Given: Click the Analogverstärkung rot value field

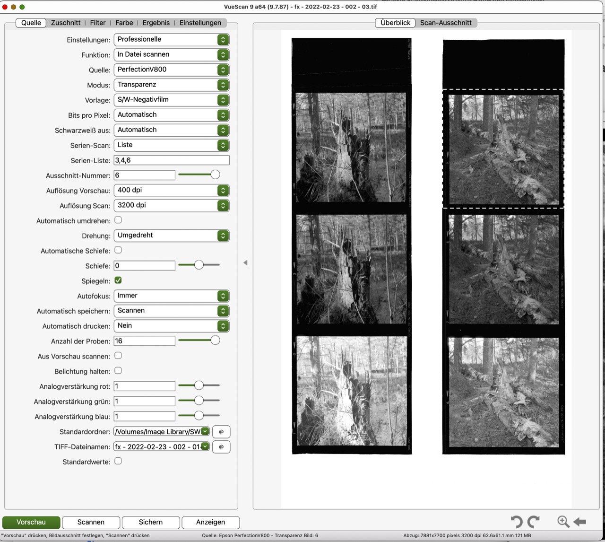Looking at the screenshot, I should [x=144, y=386].
